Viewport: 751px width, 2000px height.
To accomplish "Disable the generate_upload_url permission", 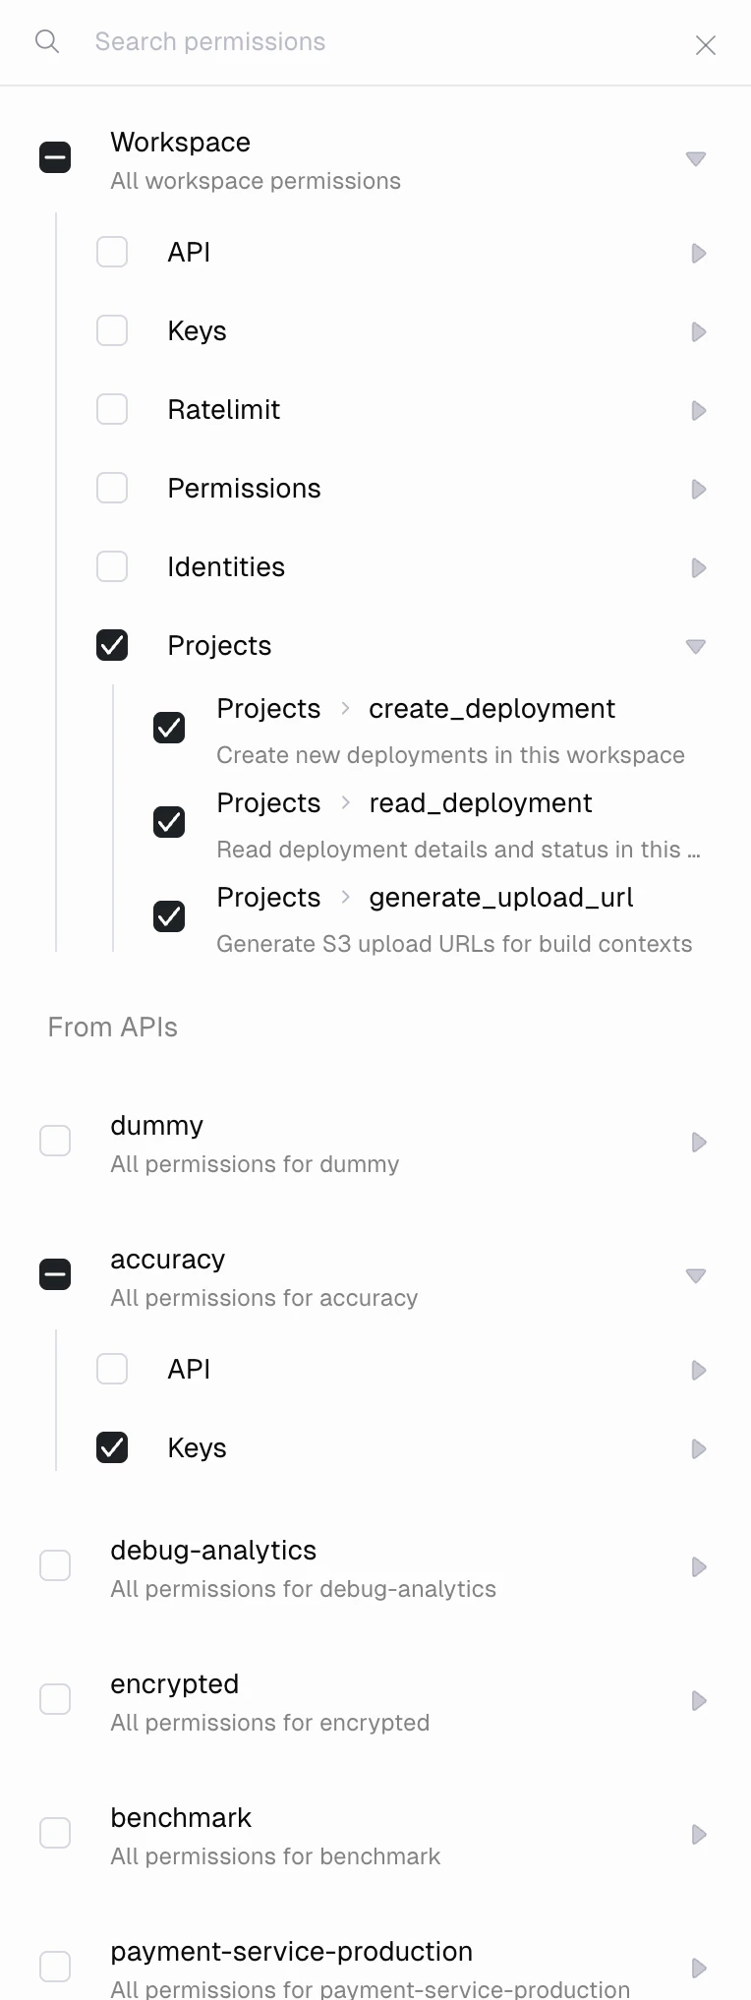I will 169,916.
